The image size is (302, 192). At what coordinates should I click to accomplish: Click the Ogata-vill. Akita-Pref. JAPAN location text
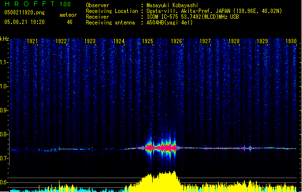coord(214,11)
